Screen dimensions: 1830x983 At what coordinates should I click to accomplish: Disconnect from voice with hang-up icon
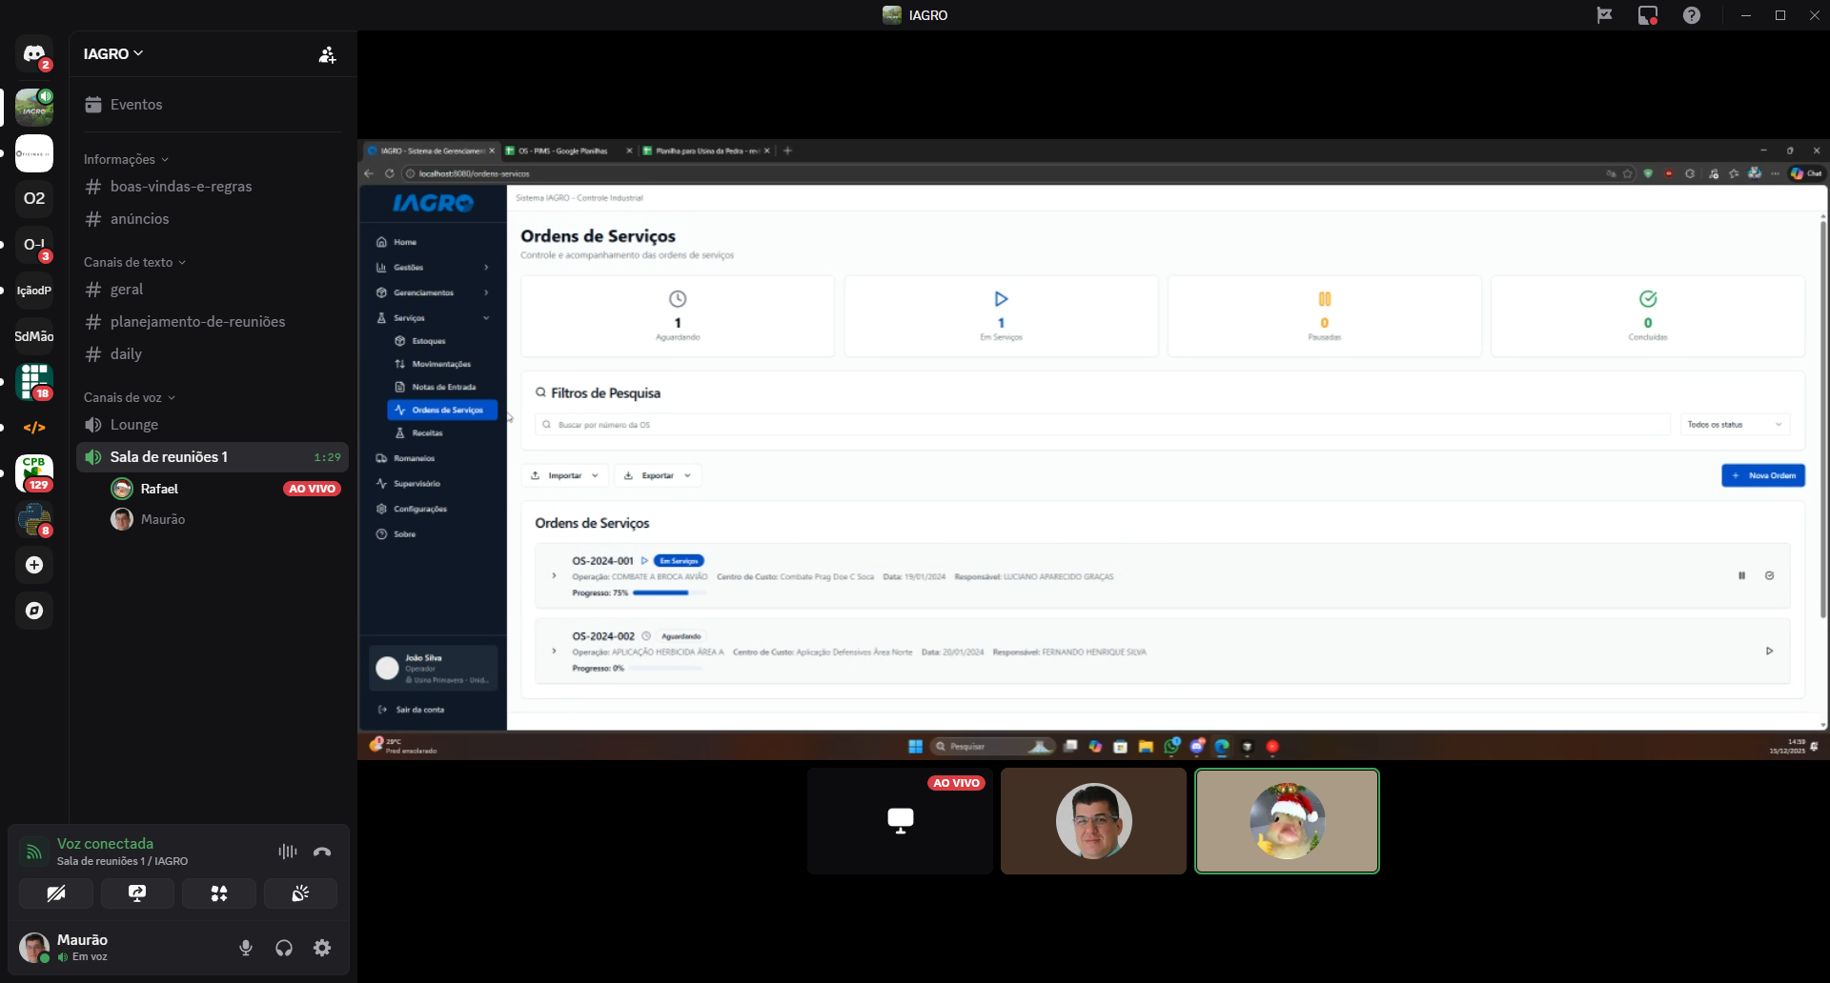coord(322,852)
